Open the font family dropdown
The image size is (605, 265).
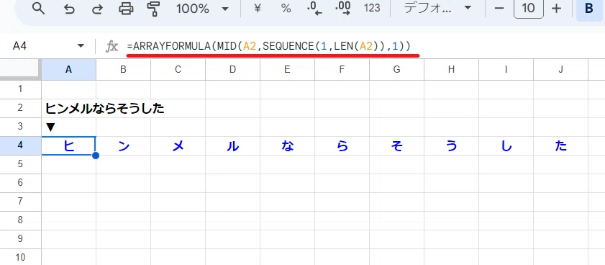point(437,8)
